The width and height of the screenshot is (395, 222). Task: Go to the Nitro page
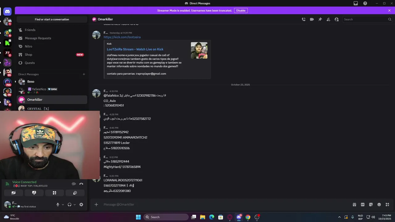click(52, 46)
